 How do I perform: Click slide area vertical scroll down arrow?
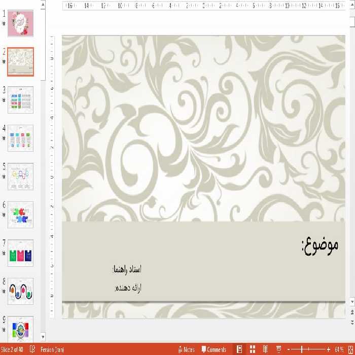click(x=352, y=302)
